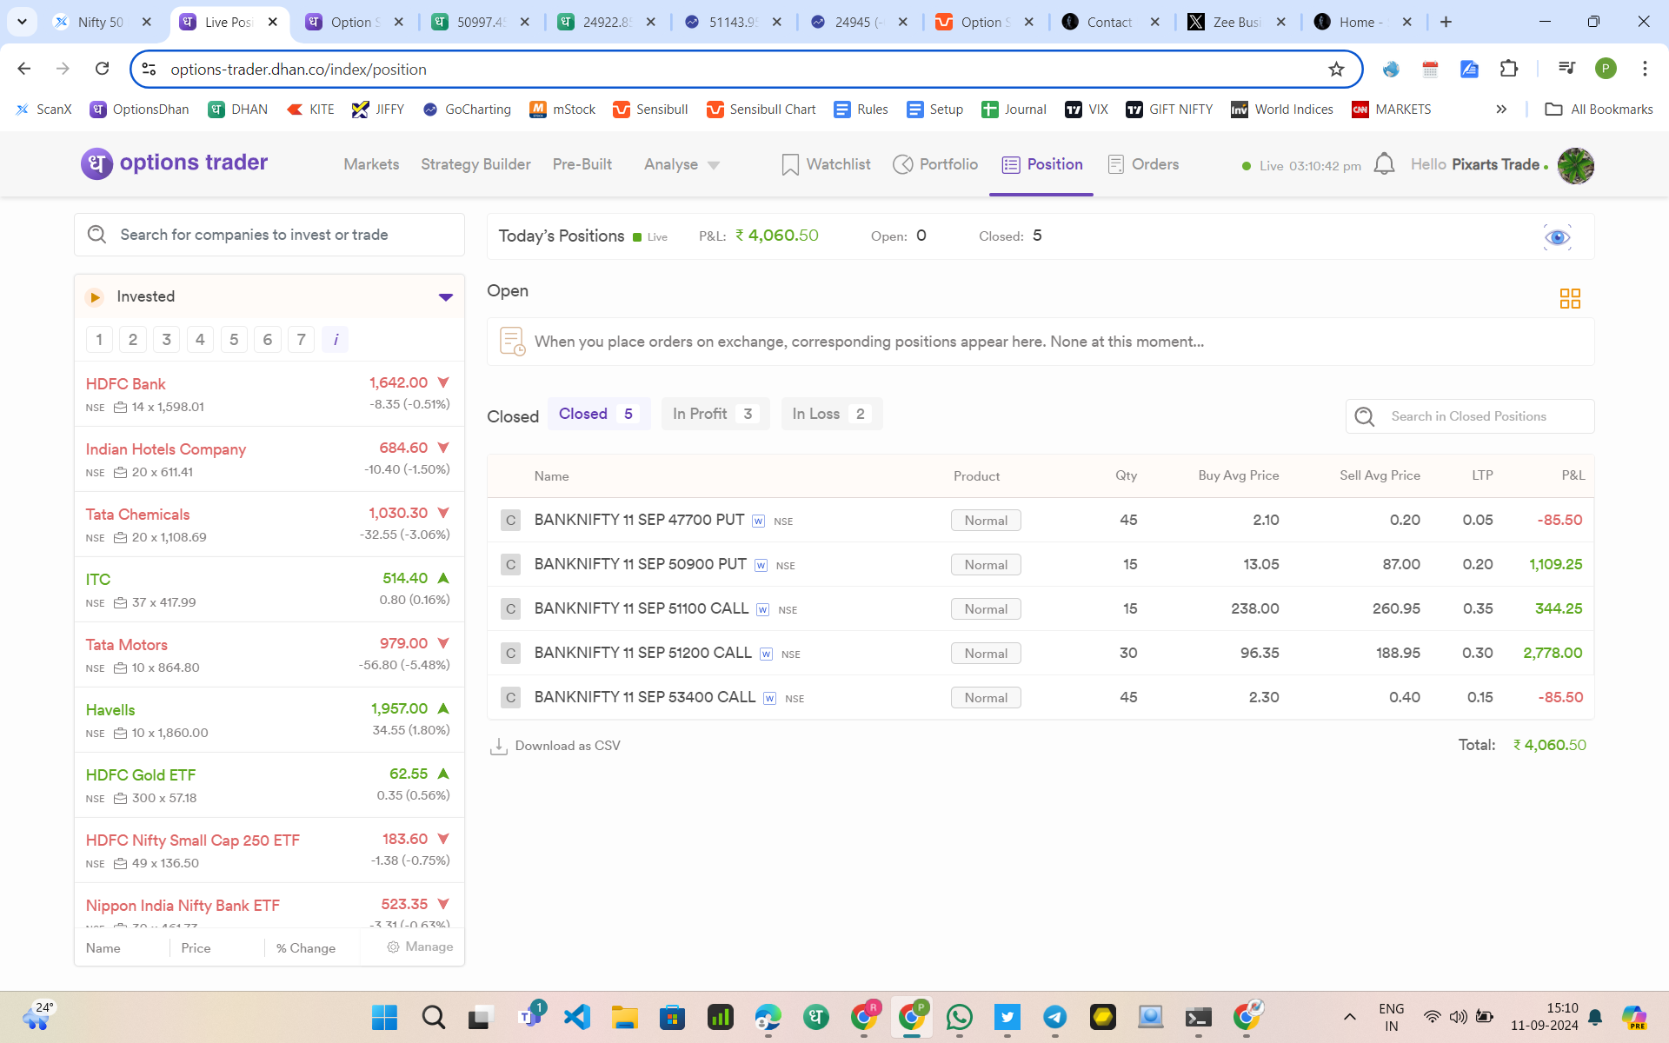Switch to grid view for open positions

(1570, 299)
